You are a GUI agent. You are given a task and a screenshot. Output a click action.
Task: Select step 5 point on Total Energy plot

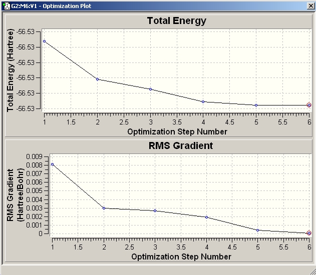(256, 105)
